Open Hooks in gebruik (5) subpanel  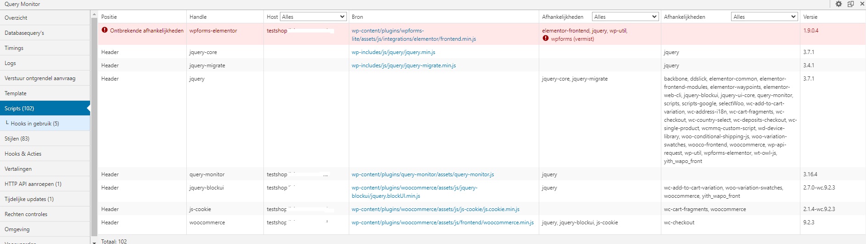tap(45, 123)
